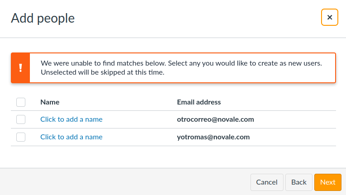Check the box for otrocorreo@novale.com
346x195 pixels.
(21, 119)
